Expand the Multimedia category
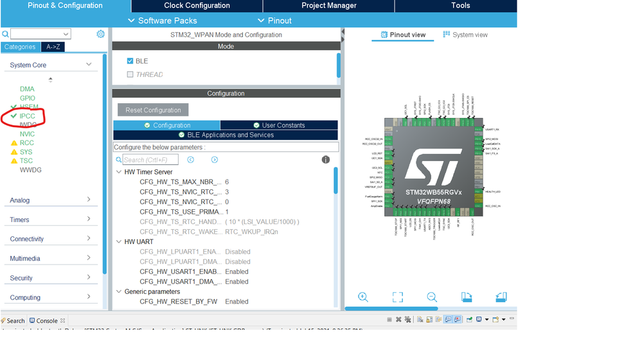 (89, 257)
